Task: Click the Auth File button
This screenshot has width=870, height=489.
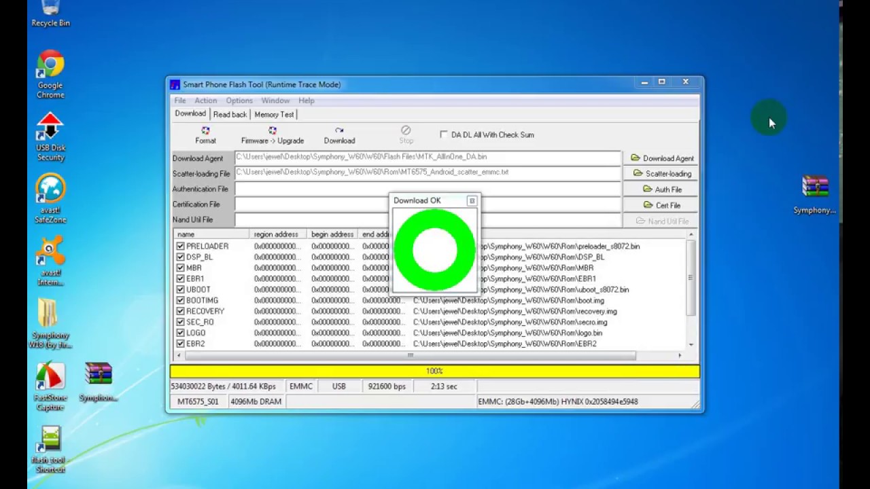Action: click(661, 189)
